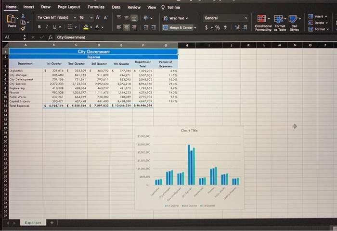Select column H header

click(187, 45)
